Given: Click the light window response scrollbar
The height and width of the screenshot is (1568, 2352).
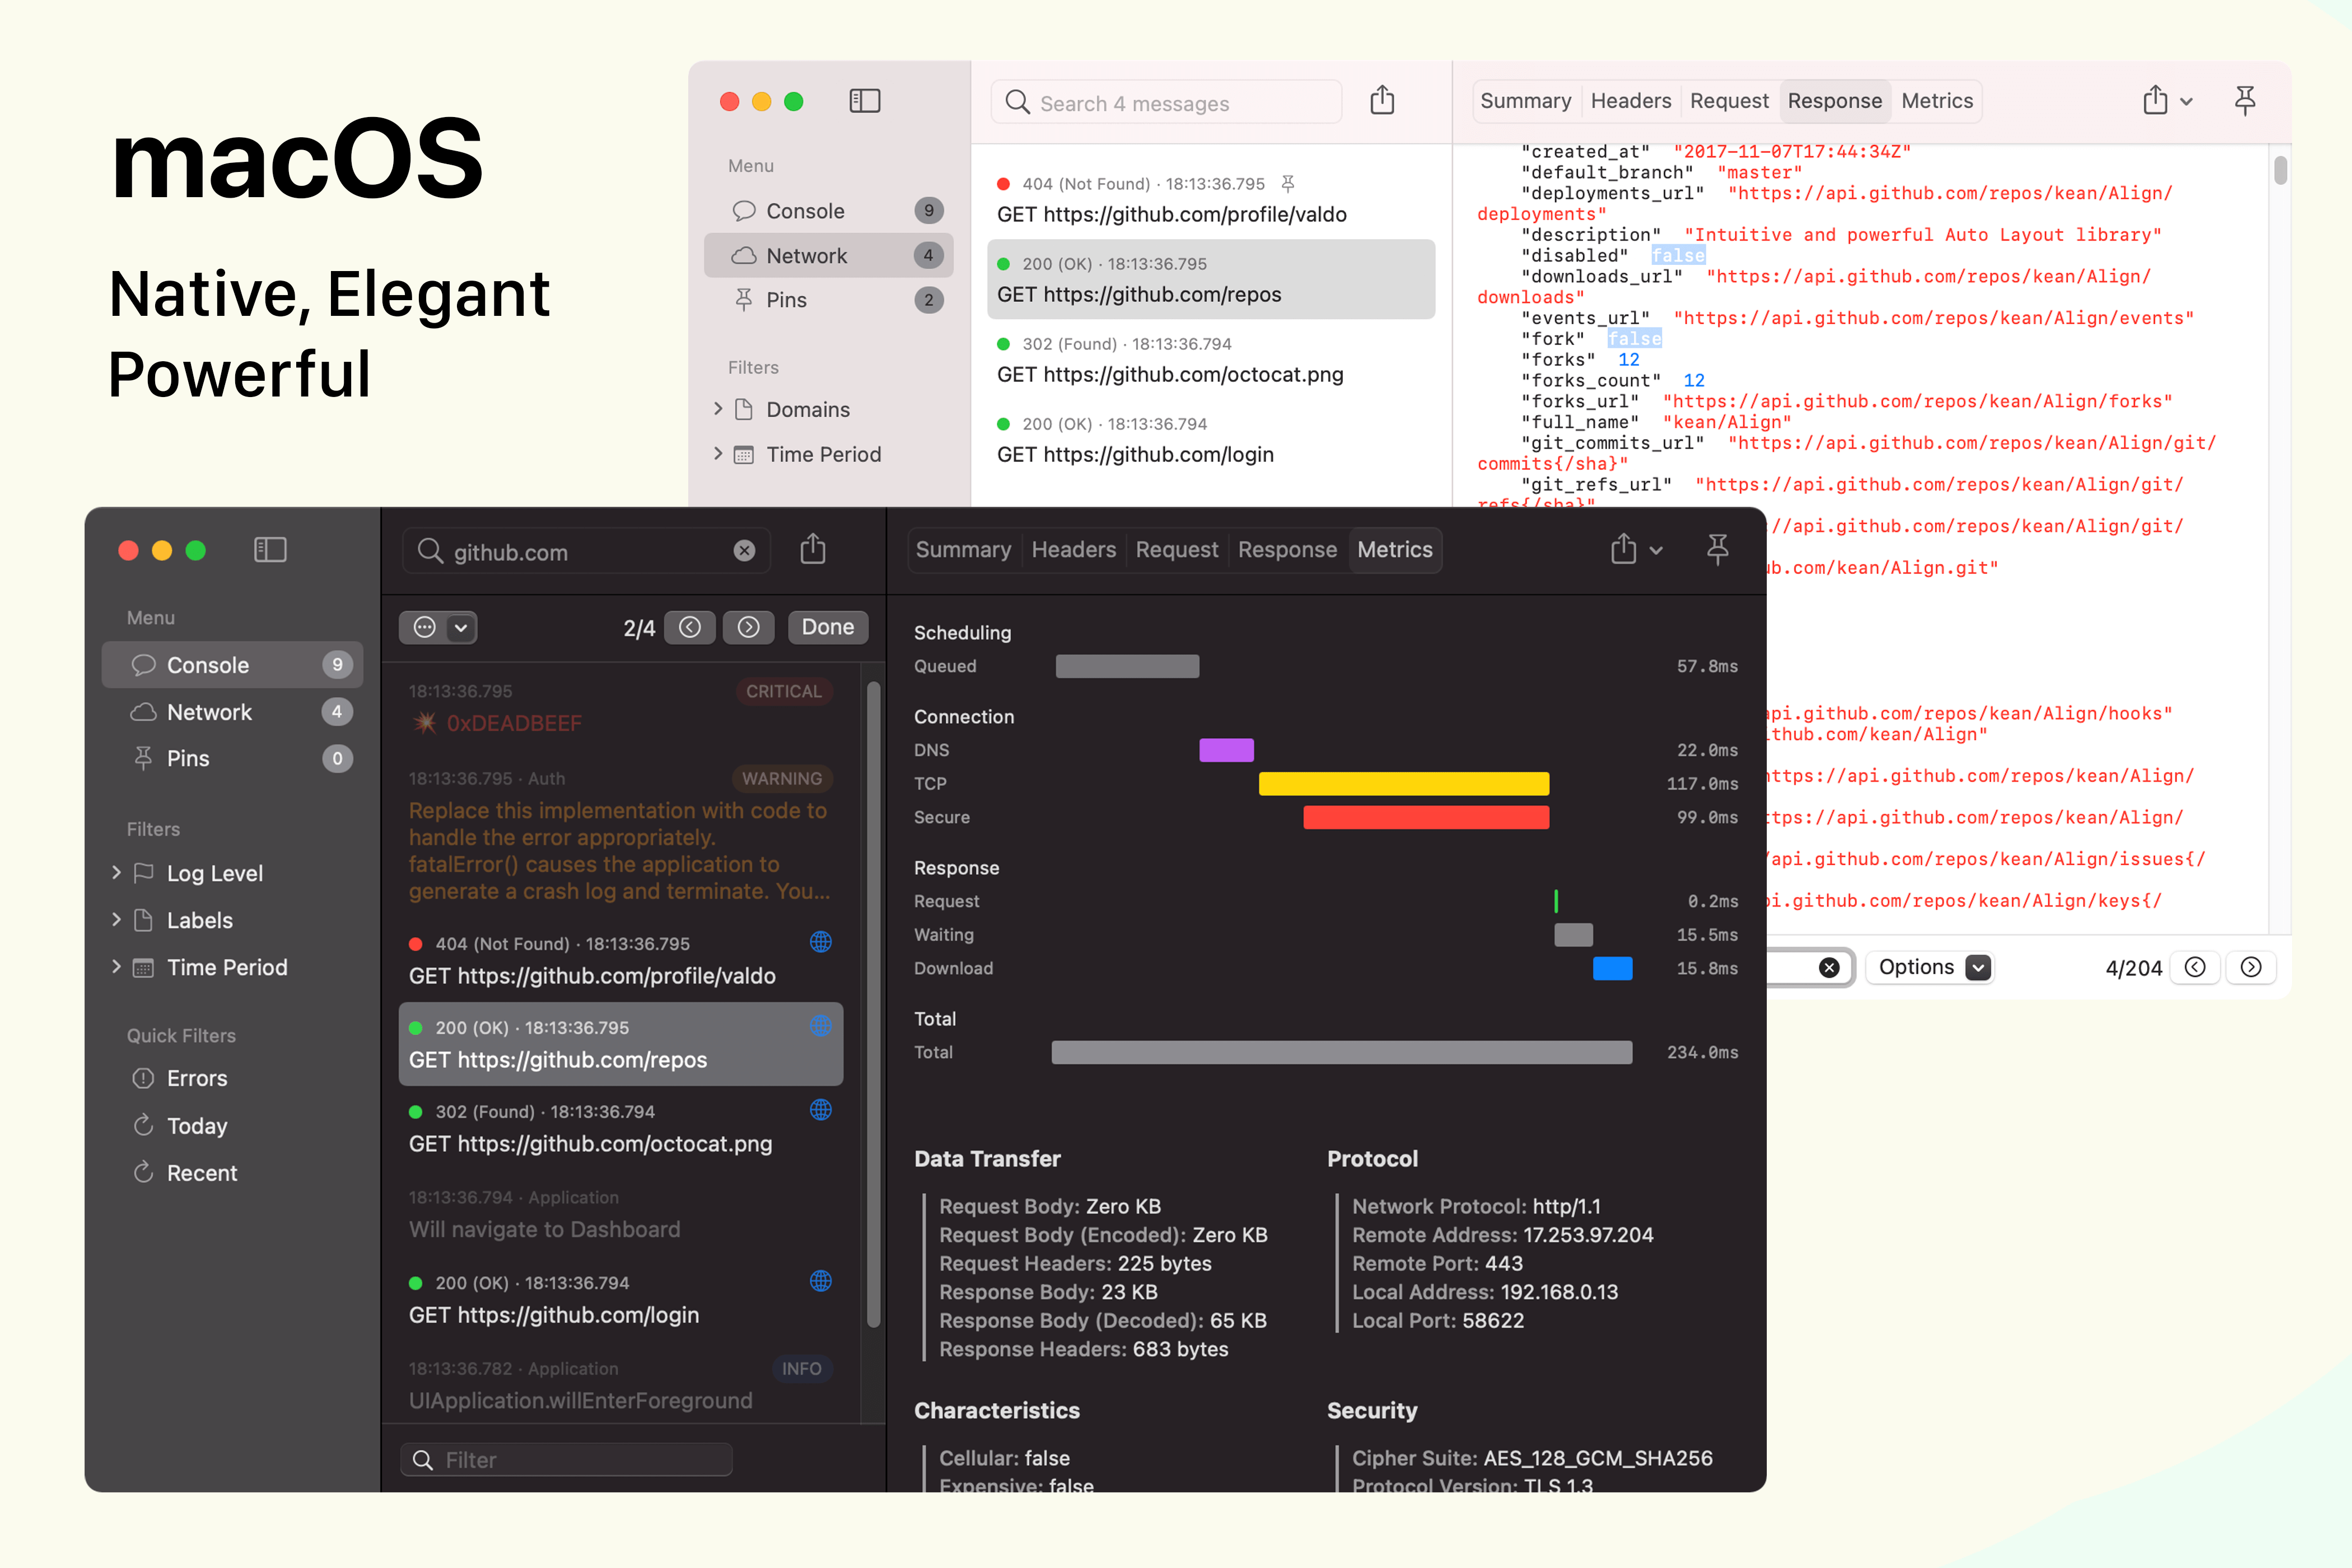Looking at the screenshot, I should pos(2280,170).
